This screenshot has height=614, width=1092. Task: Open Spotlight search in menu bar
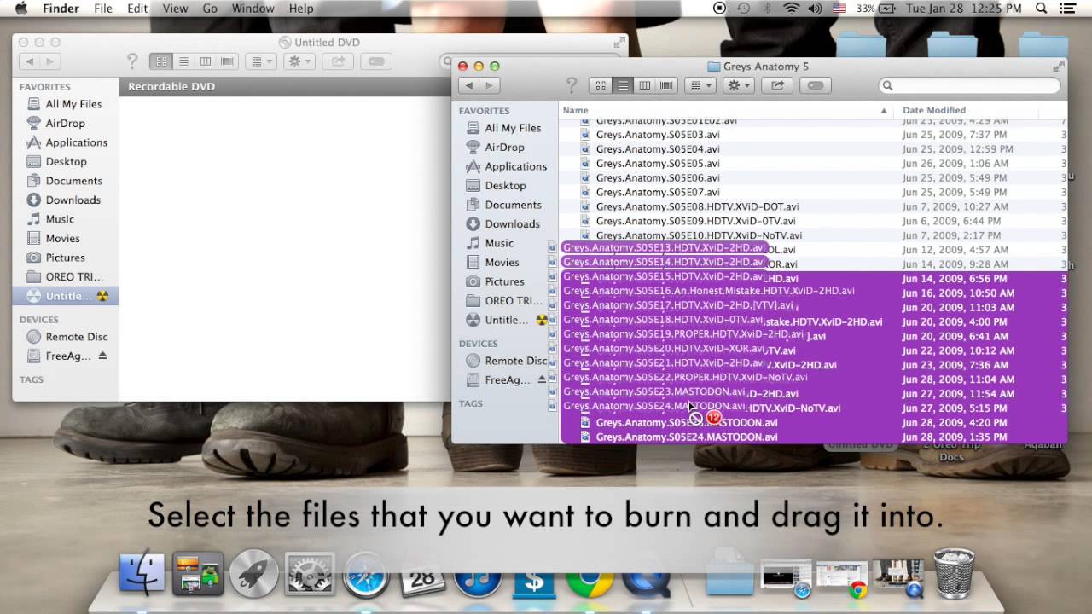coord(1041,9)
